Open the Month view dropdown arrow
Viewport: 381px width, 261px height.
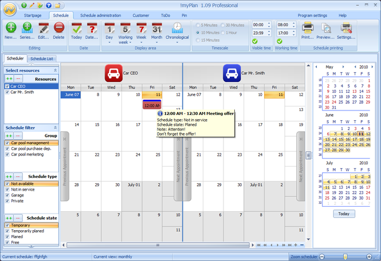coord(157,42)
